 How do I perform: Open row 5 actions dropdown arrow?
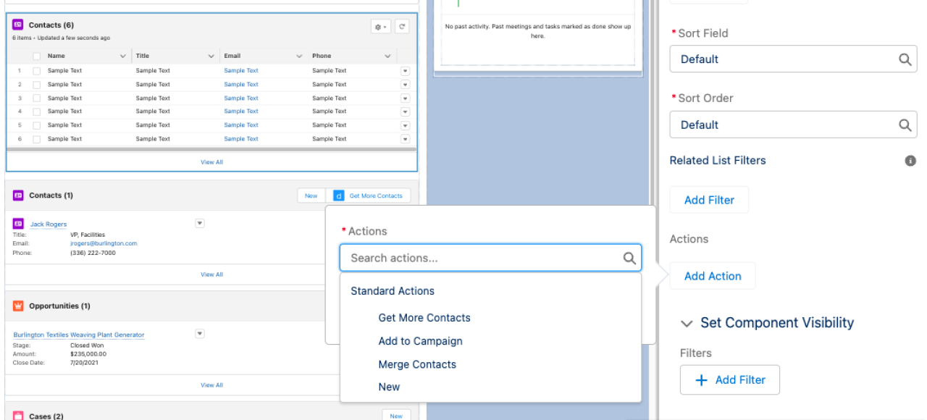point(405,125)
